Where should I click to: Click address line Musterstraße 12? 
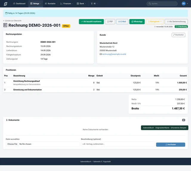pyautogui.click(x=107, y=47)
